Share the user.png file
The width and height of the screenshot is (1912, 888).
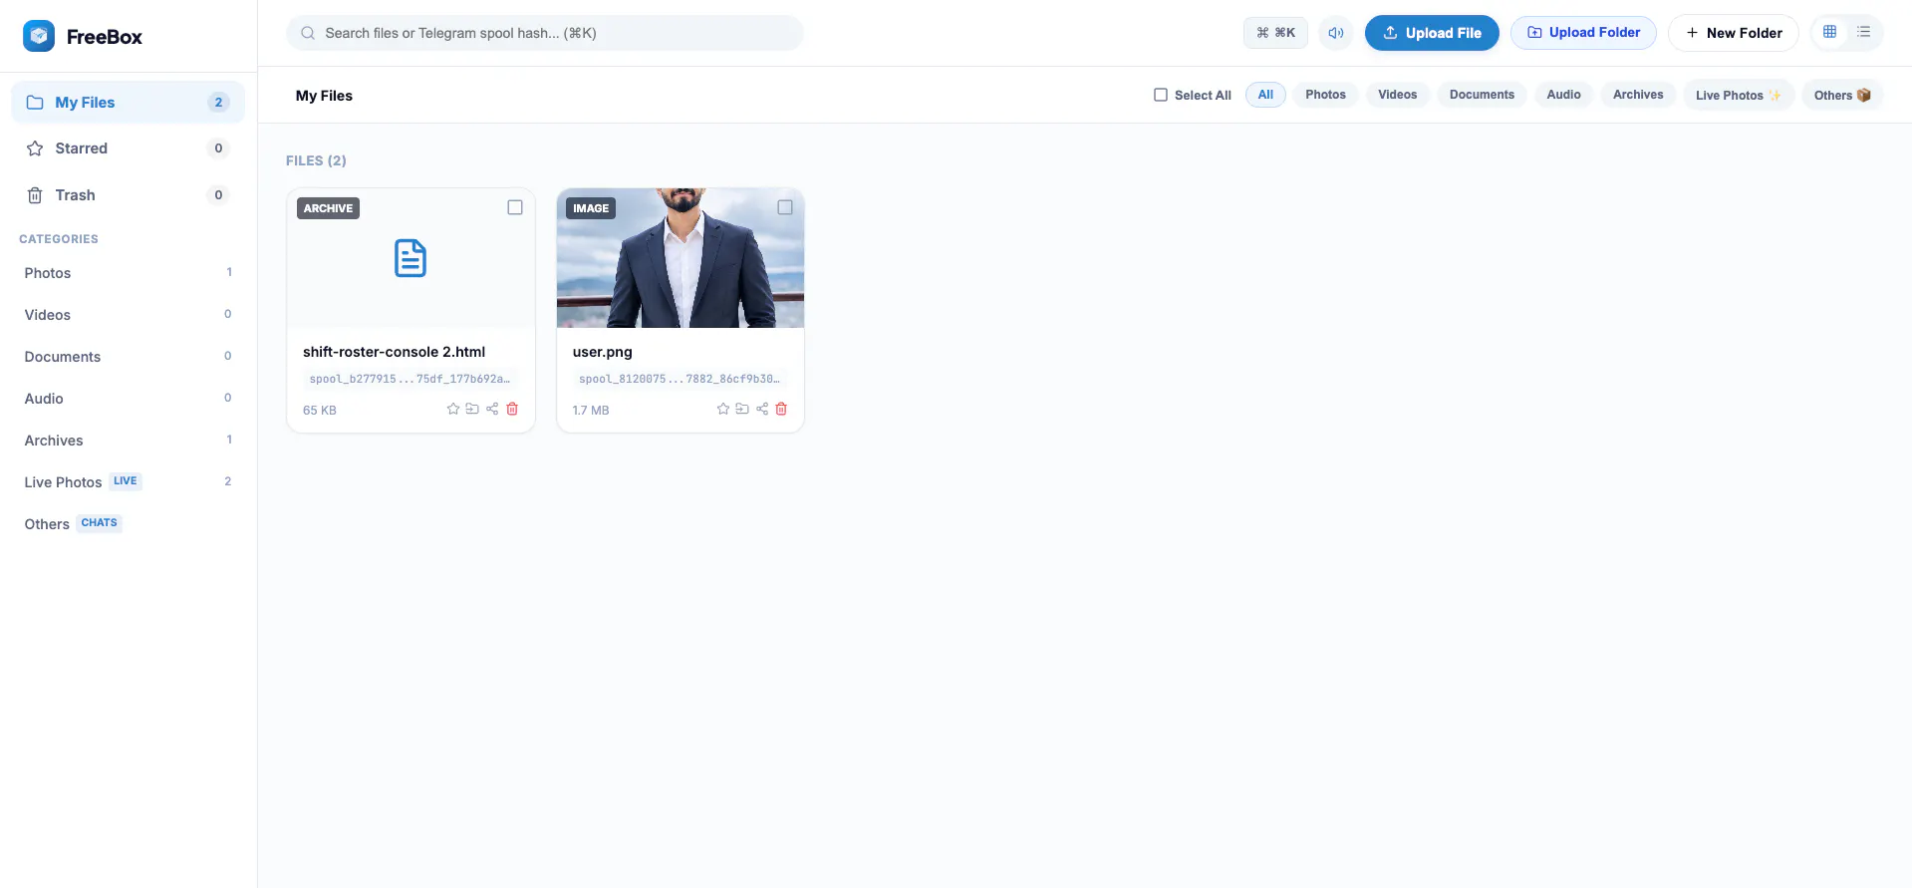762,409
